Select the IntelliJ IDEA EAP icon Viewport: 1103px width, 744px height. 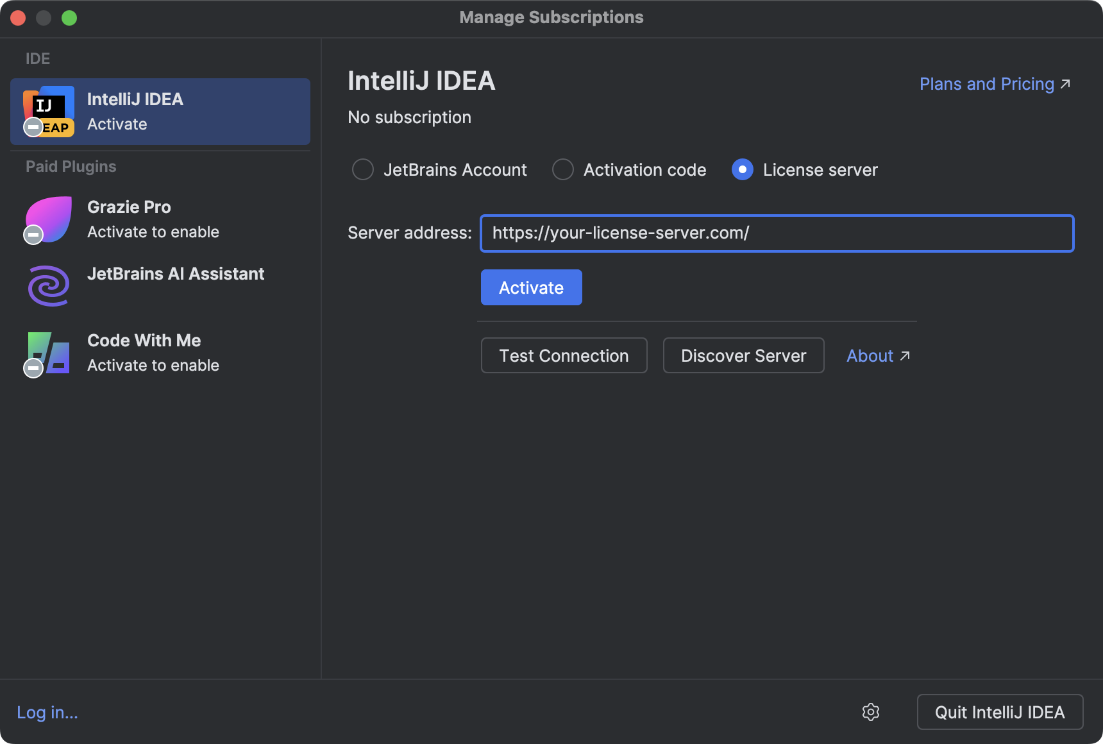48,110
